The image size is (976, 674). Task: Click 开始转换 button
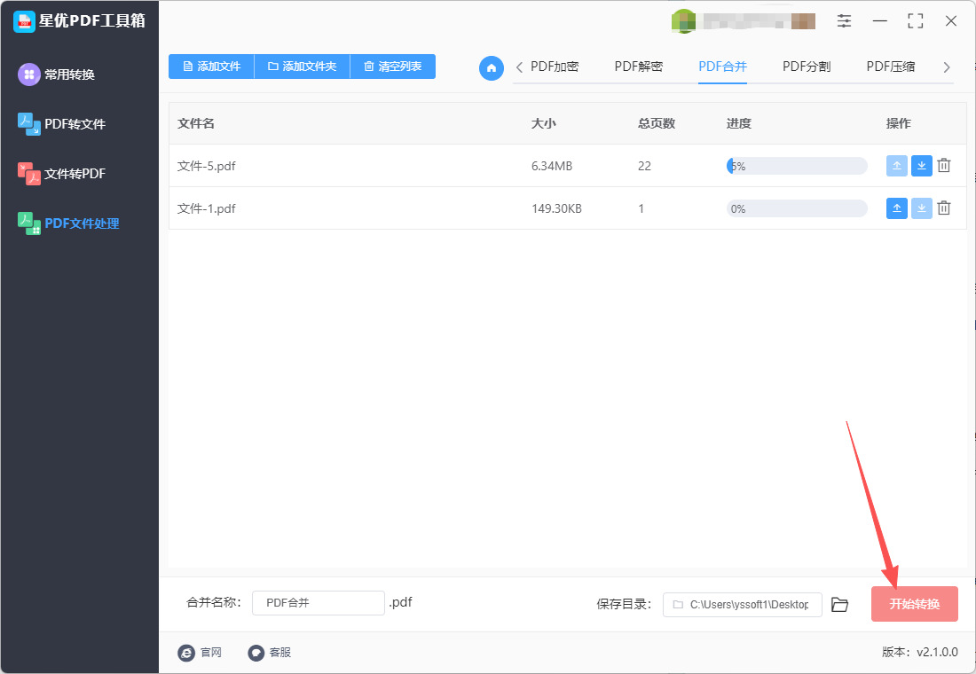point(915,604)
